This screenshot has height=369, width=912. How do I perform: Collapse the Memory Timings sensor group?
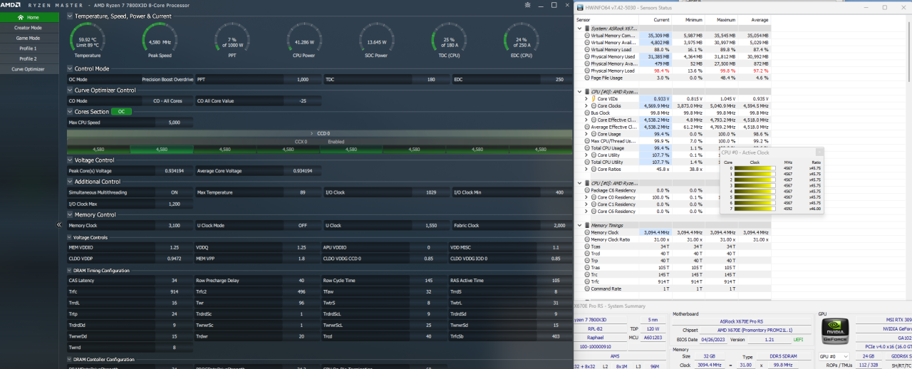pos(579,225)
